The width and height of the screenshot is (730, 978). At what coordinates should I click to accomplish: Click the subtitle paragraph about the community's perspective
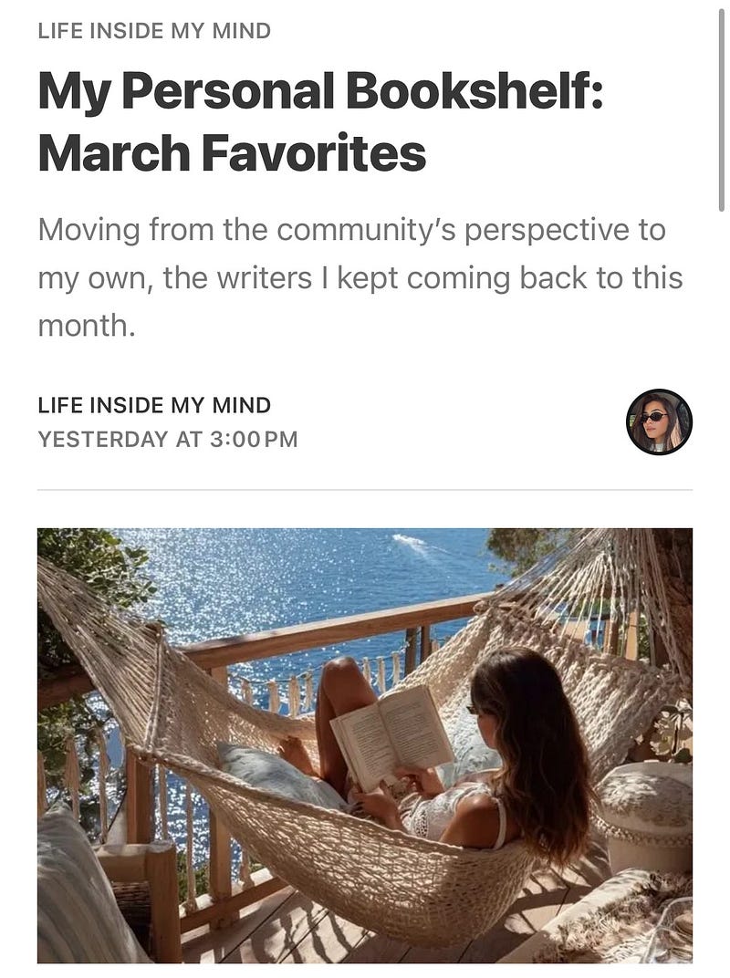360,277
